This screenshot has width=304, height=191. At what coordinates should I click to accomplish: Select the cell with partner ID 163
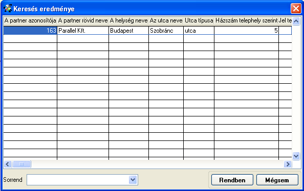30,31
